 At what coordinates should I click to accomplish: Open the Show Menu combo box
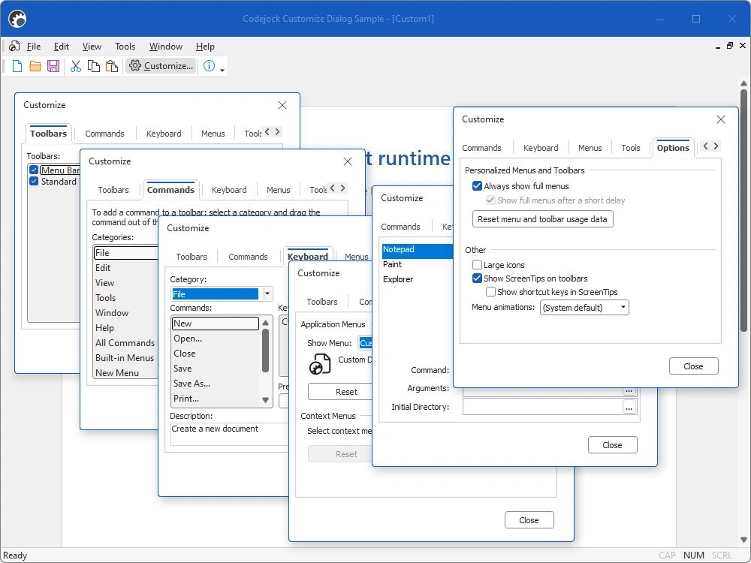coord(366,343)
